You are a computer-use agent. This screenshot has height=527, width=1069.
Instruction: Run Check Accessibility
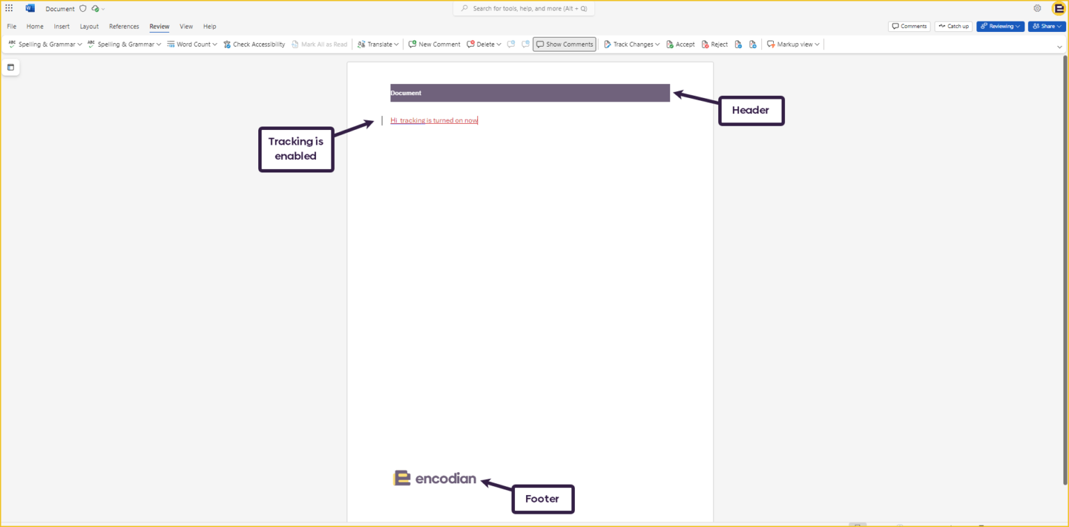tap(254, 44)
